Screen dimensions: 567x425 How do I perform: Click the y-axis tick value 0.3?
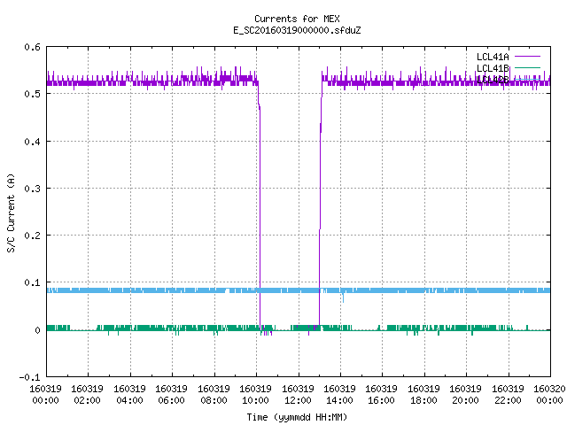pyautogui.click(x=32, y=189)
